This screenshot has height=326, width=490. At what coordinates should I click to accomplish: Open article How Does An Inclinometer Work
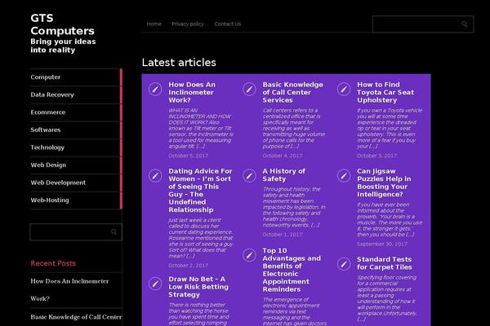[x=192, y=92]
